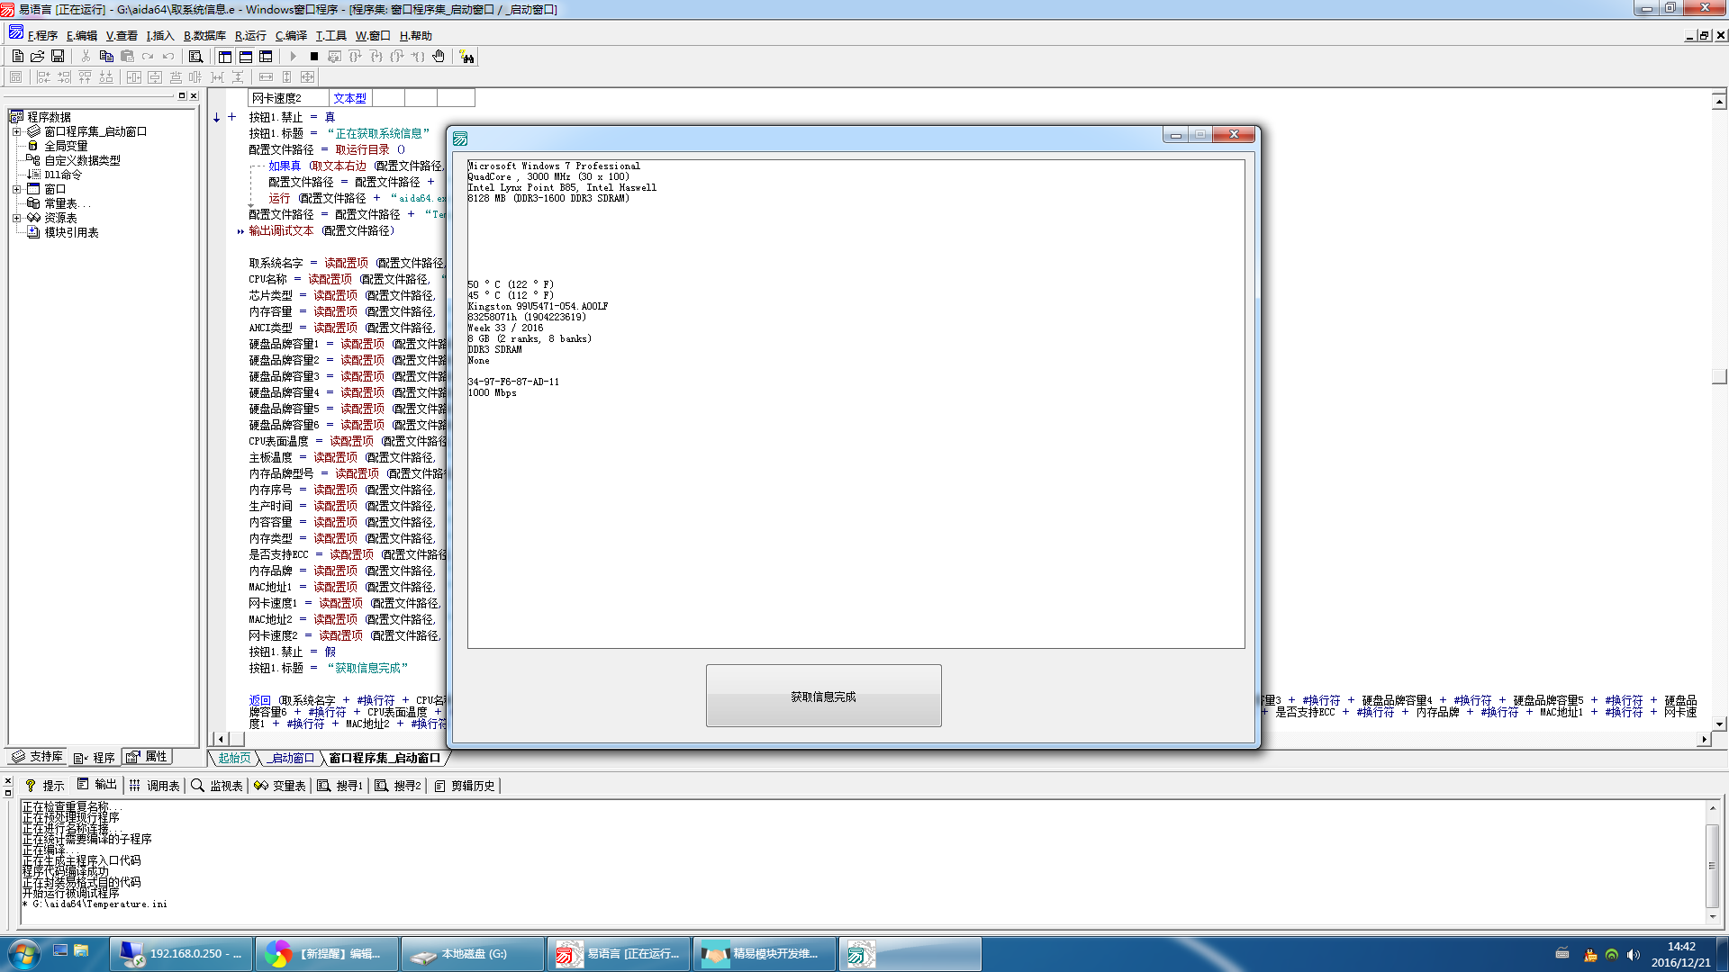Open the E.编辑 menu
Image resolution: width=1729 pixels, height=972 pixels.
pyautogui.click(x=82, y=35)
